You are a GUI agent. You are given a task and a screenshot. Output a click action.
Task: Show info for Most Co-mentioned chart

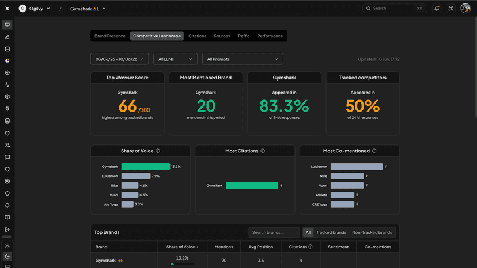click(x=374, y=151)
